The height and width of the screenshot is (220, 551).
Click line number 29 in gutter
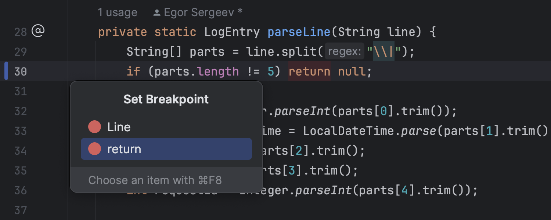pos(21,51)
